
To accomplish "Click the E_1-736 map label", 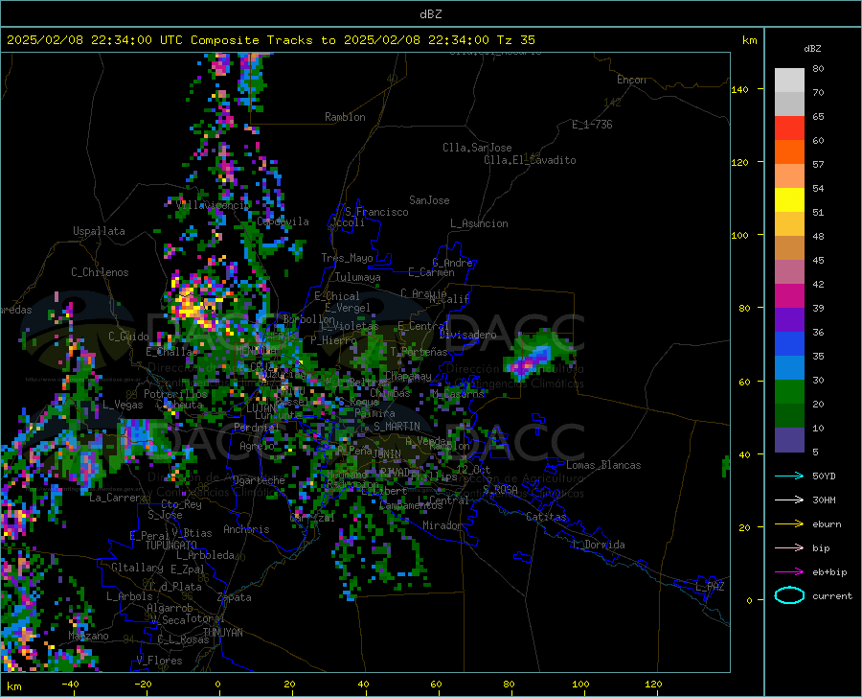I will (x=592, y=125).
